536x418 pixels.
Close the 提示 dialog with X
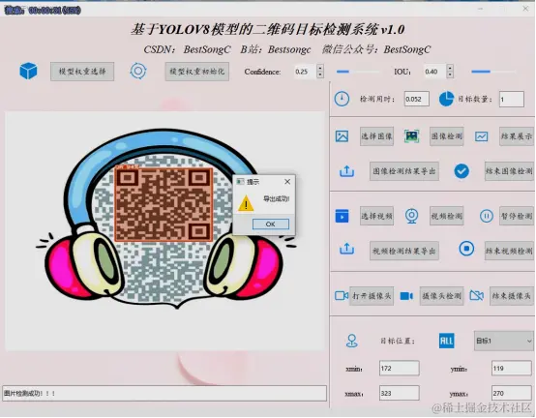pyautogui.click(x=287, y=182)
